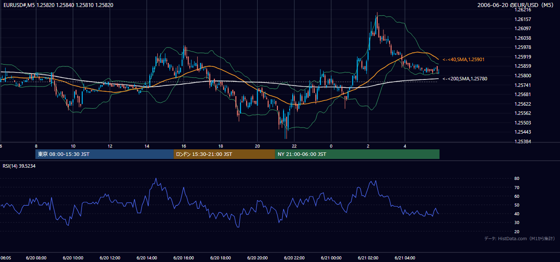
Task: Select the London 15:30-21:00 JST session bar
Action: [x=224, y=154]
